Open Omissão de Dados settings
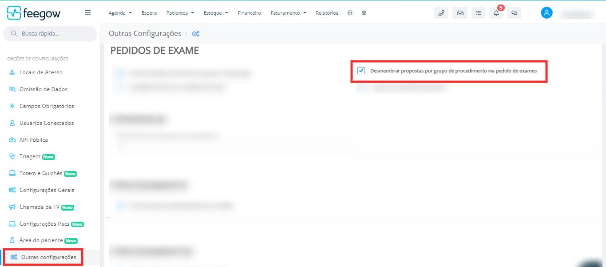The height and width of the screenshot is (267, 606). [x=44, y=89]
